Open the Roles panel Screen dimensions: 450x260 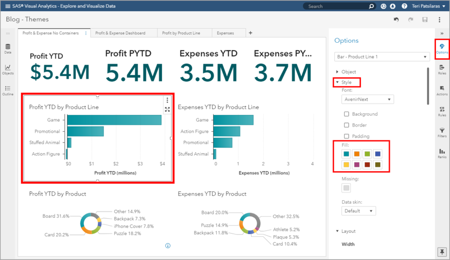click(442, 69)
